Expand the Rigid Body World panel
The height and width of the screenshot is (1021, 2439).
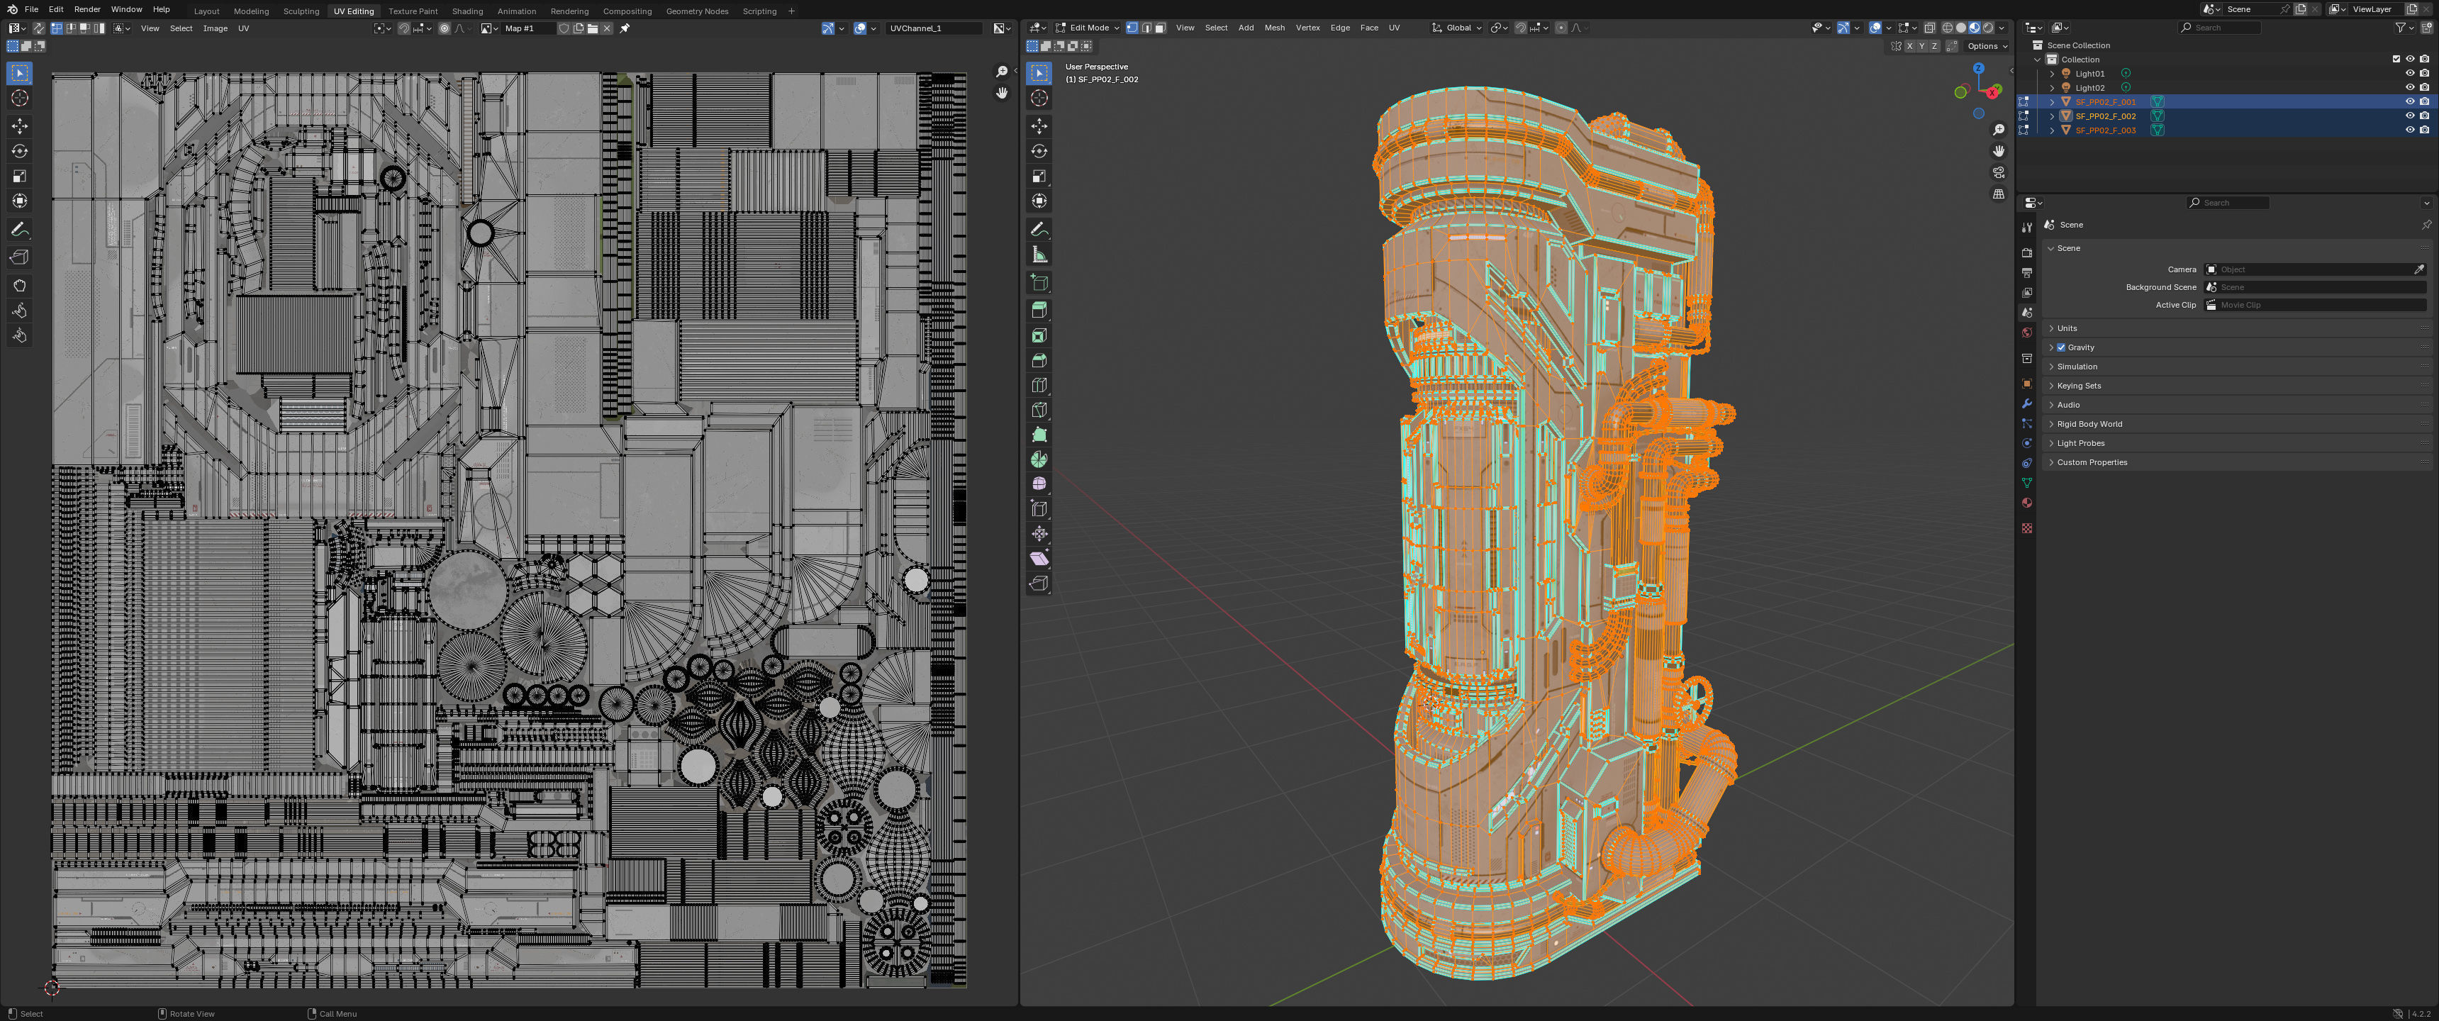(2089, 424)
